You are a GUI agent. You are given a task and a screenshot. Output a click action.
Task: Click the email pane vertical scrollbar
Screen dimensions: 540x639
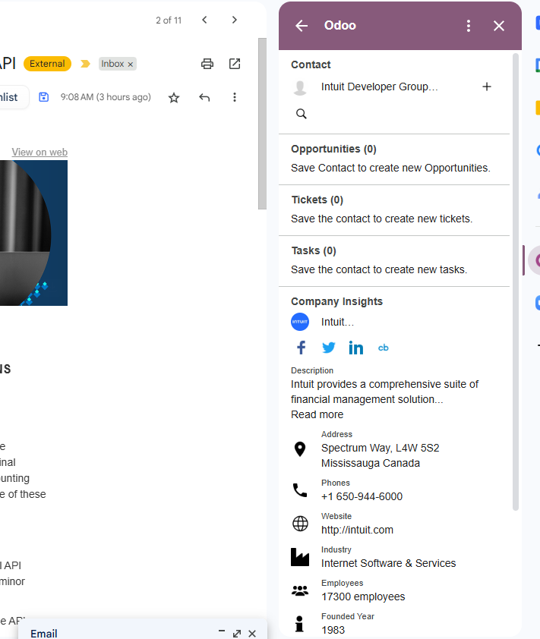pos(262,124)
